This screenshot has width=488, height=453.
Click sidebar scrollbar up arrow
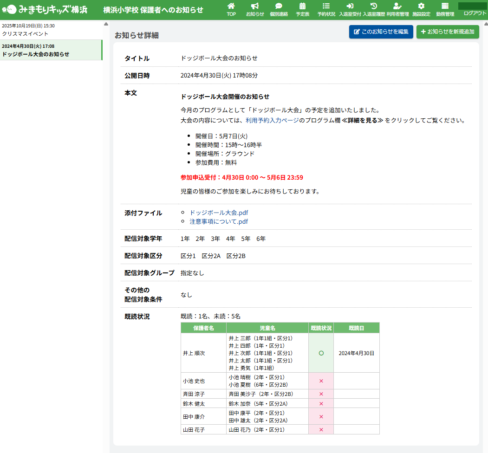(x=106, y=24)
